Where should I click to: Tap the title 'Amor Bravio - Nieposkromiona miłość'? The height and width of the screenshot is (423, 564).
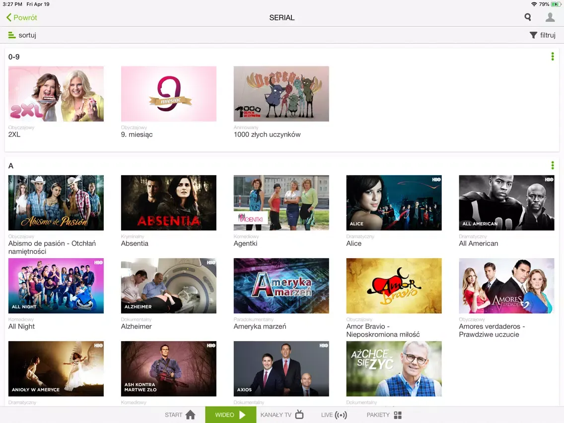pos(383,330)
